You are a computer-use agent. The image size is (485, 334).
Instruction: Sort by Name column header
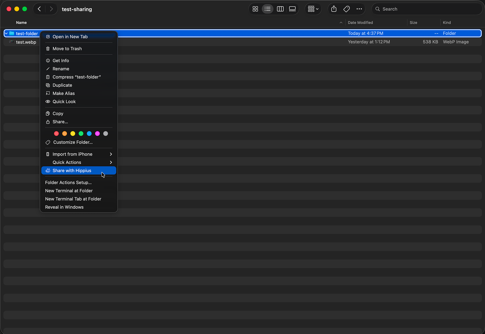(x=21, y=23)
